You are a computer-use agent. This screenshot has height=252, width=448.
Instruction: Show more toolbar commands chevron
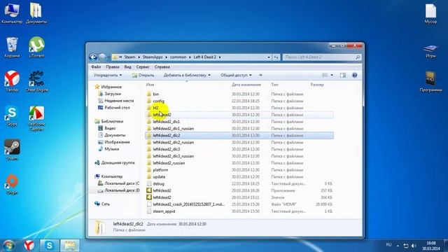coord(260,75)
